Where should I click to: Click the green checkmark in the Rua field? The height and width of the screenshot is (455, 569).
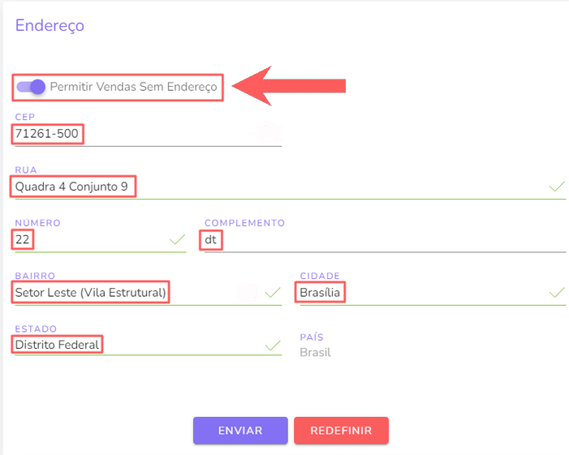[x=557, y=187]
